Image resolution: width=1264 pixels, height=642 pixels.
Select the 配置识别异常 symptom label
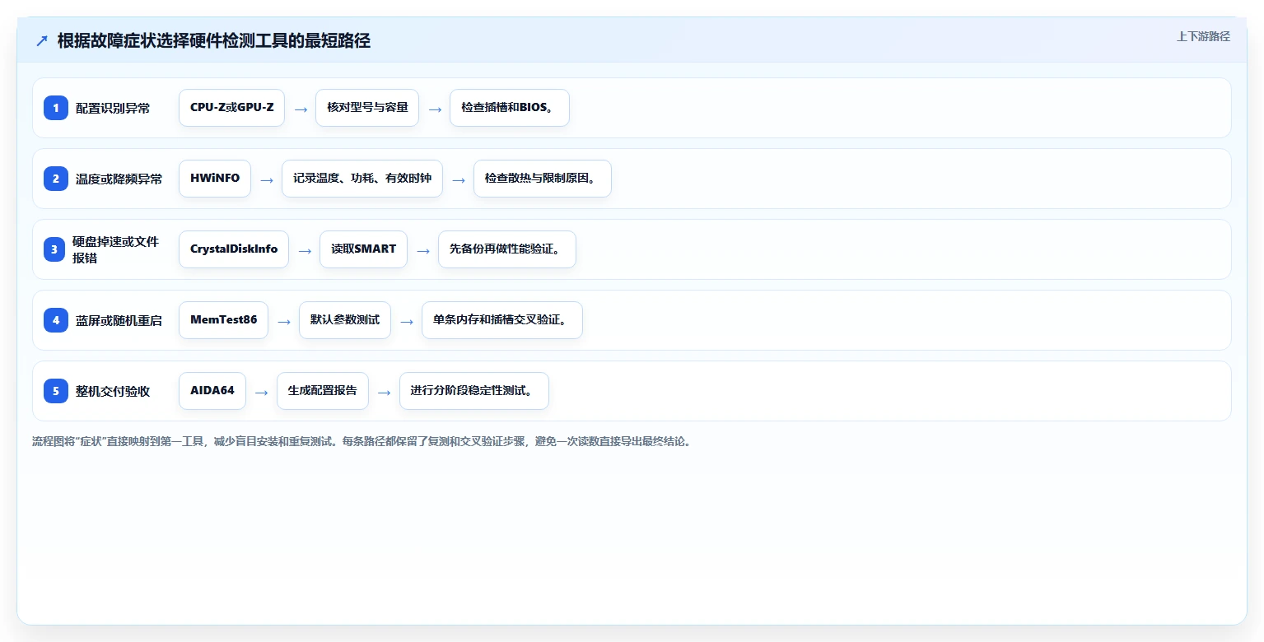113,108
